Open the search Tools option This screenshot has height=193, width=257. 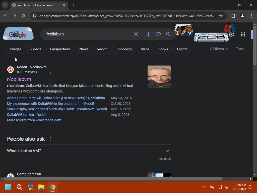pyautogui.click(x=240, y=49)
